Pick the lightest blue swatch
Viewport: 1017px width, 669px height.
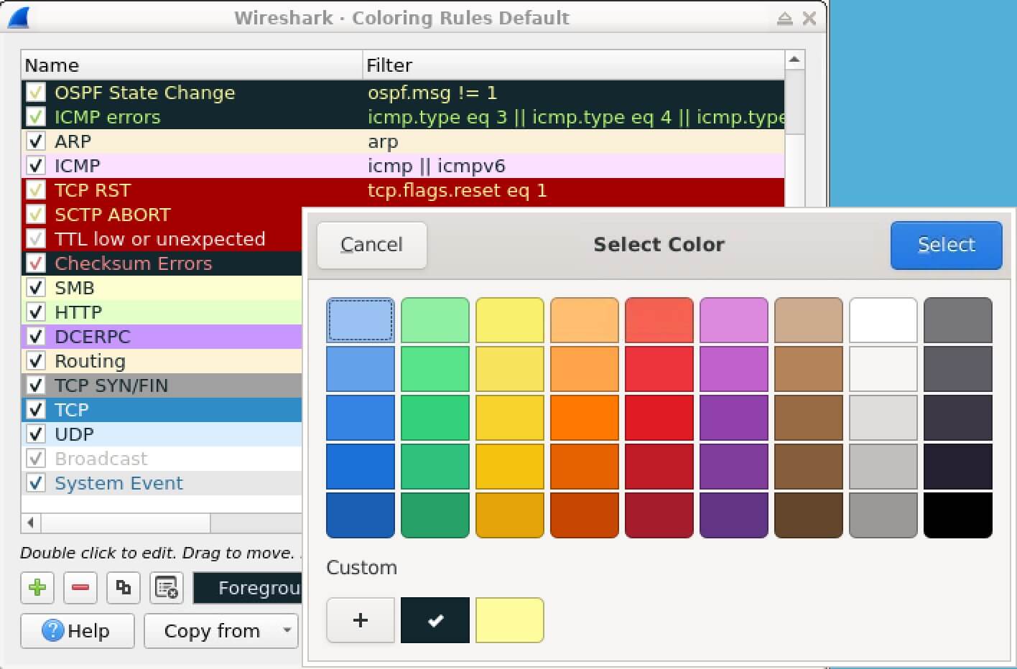click(x=361, y=320)
